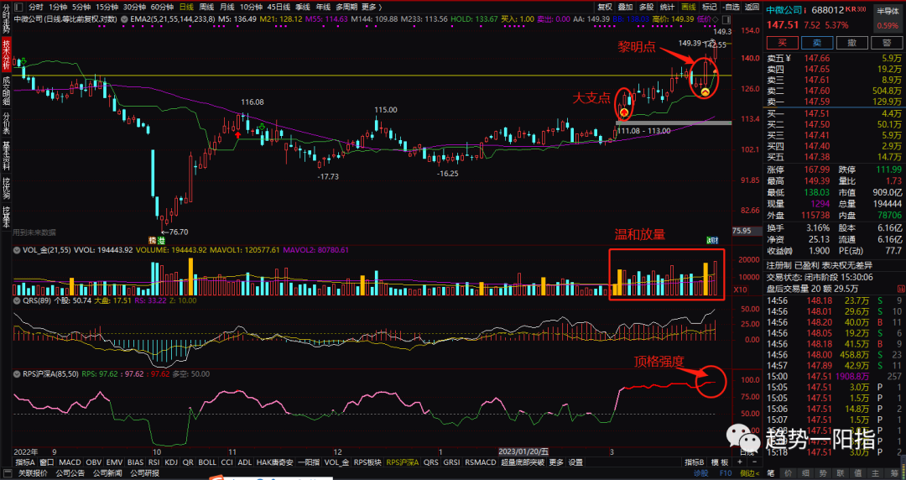Image resolution: width=906 pixels, height=480 pixels.
Task: Click the 多股 multi-stock button
Action: tap(646, 7)
